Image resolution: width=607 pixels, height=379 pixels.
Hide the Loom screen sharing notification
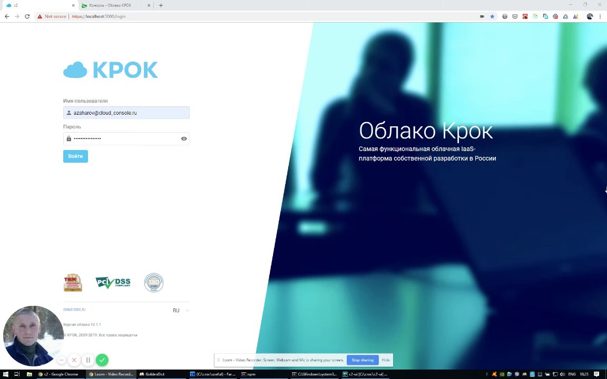tap(386, 360)
